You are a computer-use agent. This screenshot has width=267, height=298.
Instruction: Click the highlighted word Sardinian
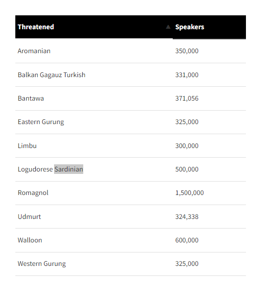pos(69,169)
